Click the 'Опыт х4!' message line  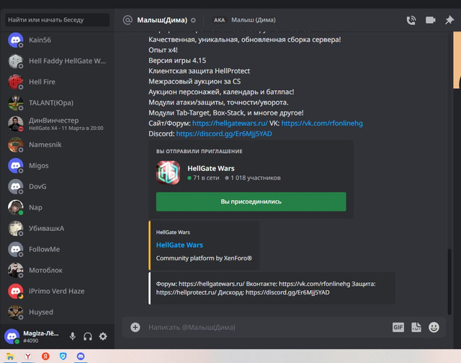(x=163, y=50)
